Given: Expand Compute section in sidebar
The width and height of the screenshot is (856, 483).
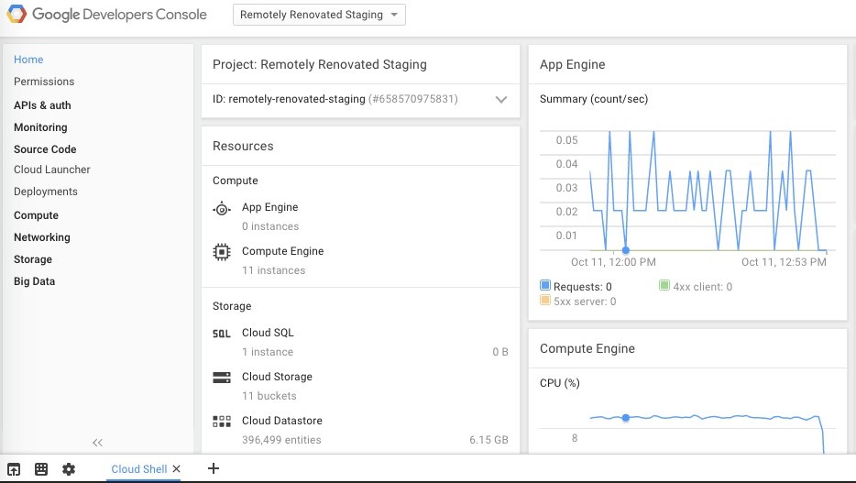Looking at the screenshot, I should pyautogui.click(x=36, y=215).
